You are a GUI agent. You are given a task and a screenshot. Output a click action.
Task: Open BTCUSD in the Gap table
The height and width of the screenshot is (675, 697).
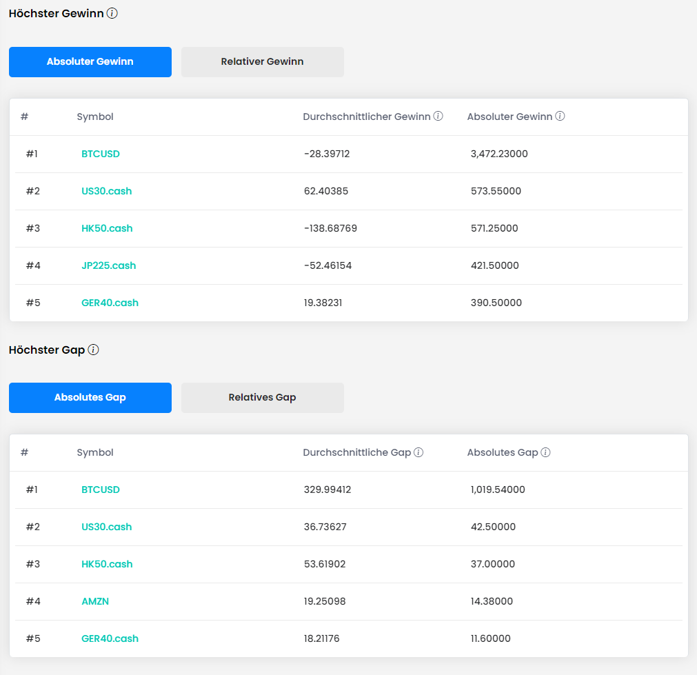click(x=101, y=490)
